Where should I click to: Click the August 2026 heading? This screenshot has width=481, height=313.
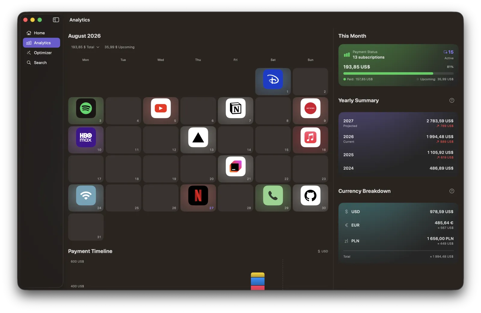84,36
